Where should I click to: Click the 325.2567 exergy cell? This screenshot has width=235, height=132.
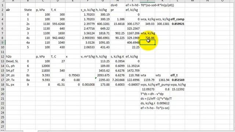coord(133,29)
